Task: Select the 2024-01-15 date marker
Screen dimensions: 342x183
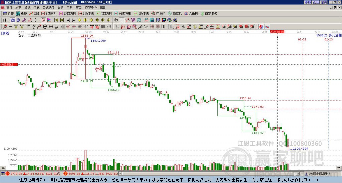Action: pos(277,32)
